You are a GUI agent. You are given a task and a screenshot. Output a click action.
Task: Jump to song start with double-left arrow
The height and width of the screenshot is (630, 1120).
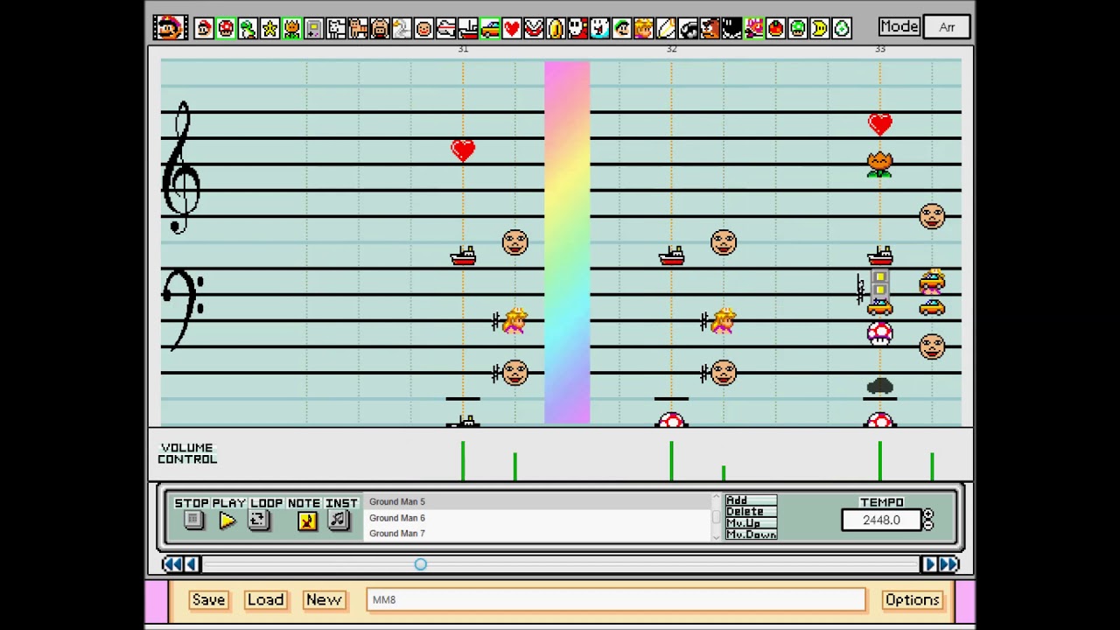pos(172,564)
